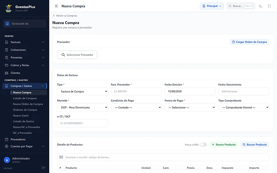The image size is (277, 173).
Task: Open Nueva NC a Proveedor
Action: (x=27, y=127)
